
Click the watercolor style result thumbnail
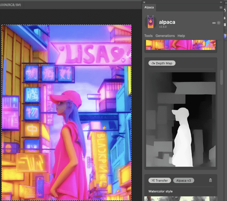point(181,198)
